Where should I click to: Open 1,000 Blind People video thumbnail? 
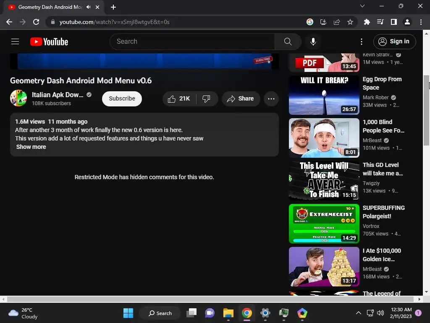[324, 138]
